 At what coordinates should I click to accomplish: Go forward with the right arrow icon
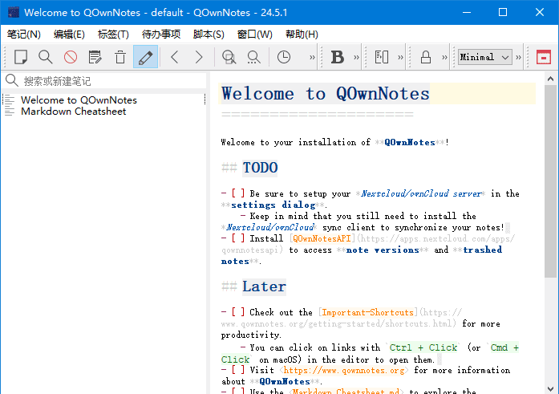199,57
